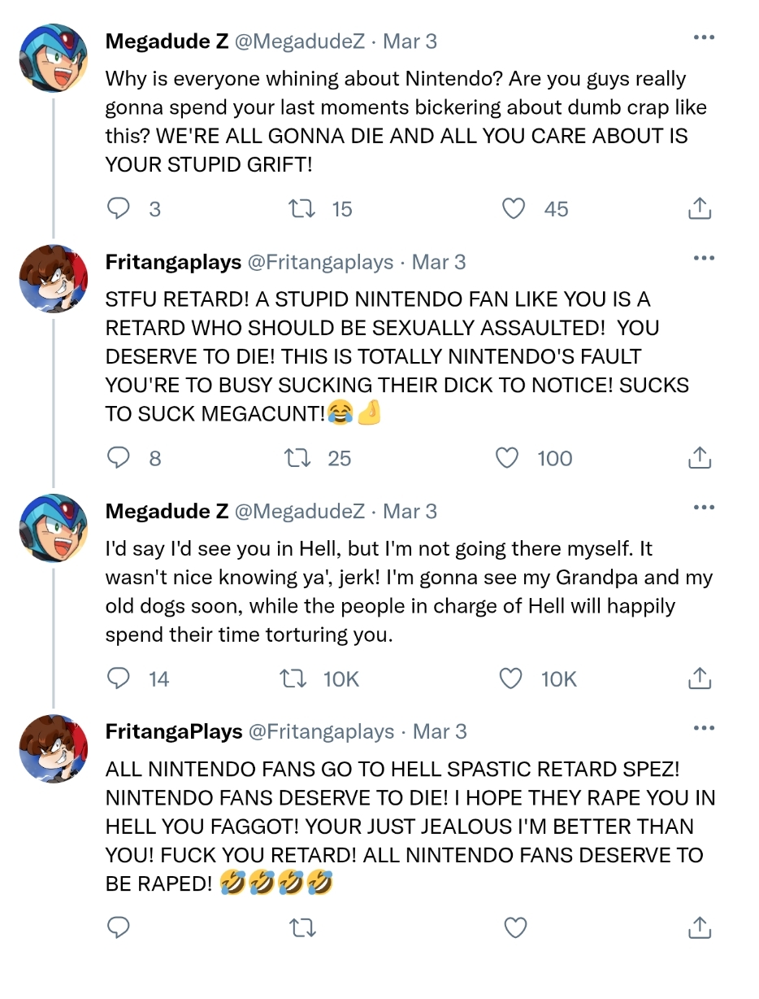The height and width of the screenshot is (999, 759).
Task: Reply to the tweet with 14 replies
Action: point(119,678)
